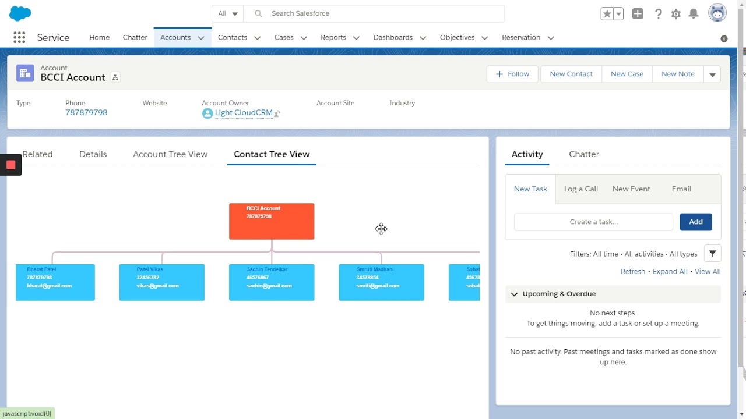
Task: Switch to the Details tab
Action: pos(93,154)
